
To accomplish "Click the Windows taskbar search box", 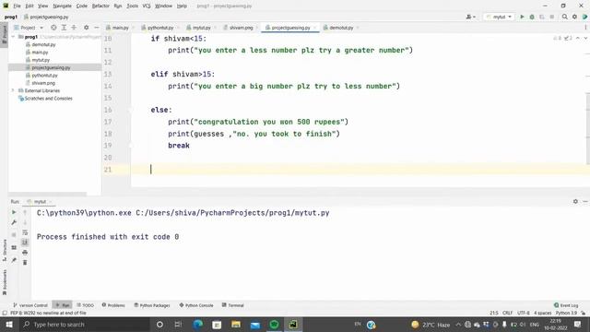I will point(85,325).
